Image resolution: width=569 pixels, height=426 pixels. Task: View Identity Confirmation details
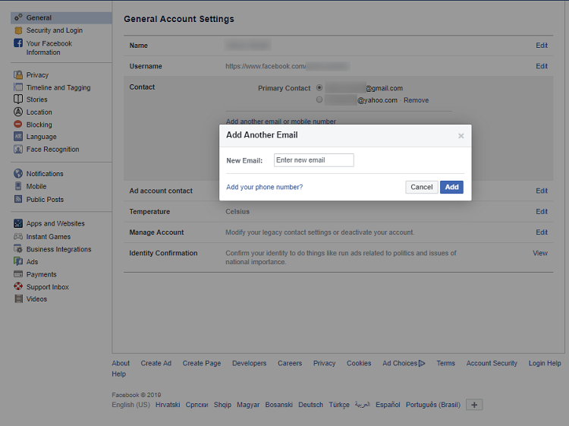(540, 253)
